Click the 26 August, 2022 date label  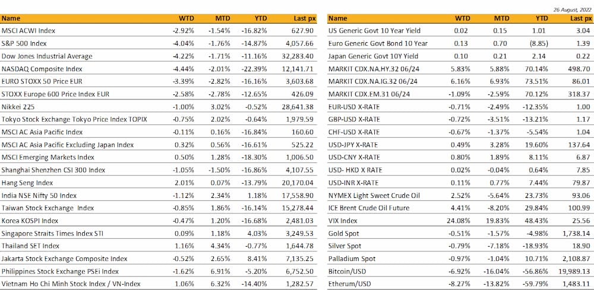point(572,10)
